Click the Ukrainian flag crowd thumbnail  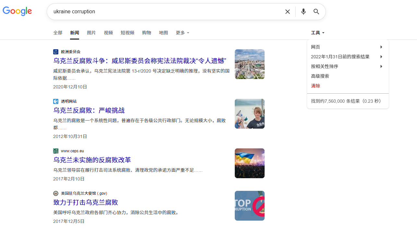coord(250,163)
